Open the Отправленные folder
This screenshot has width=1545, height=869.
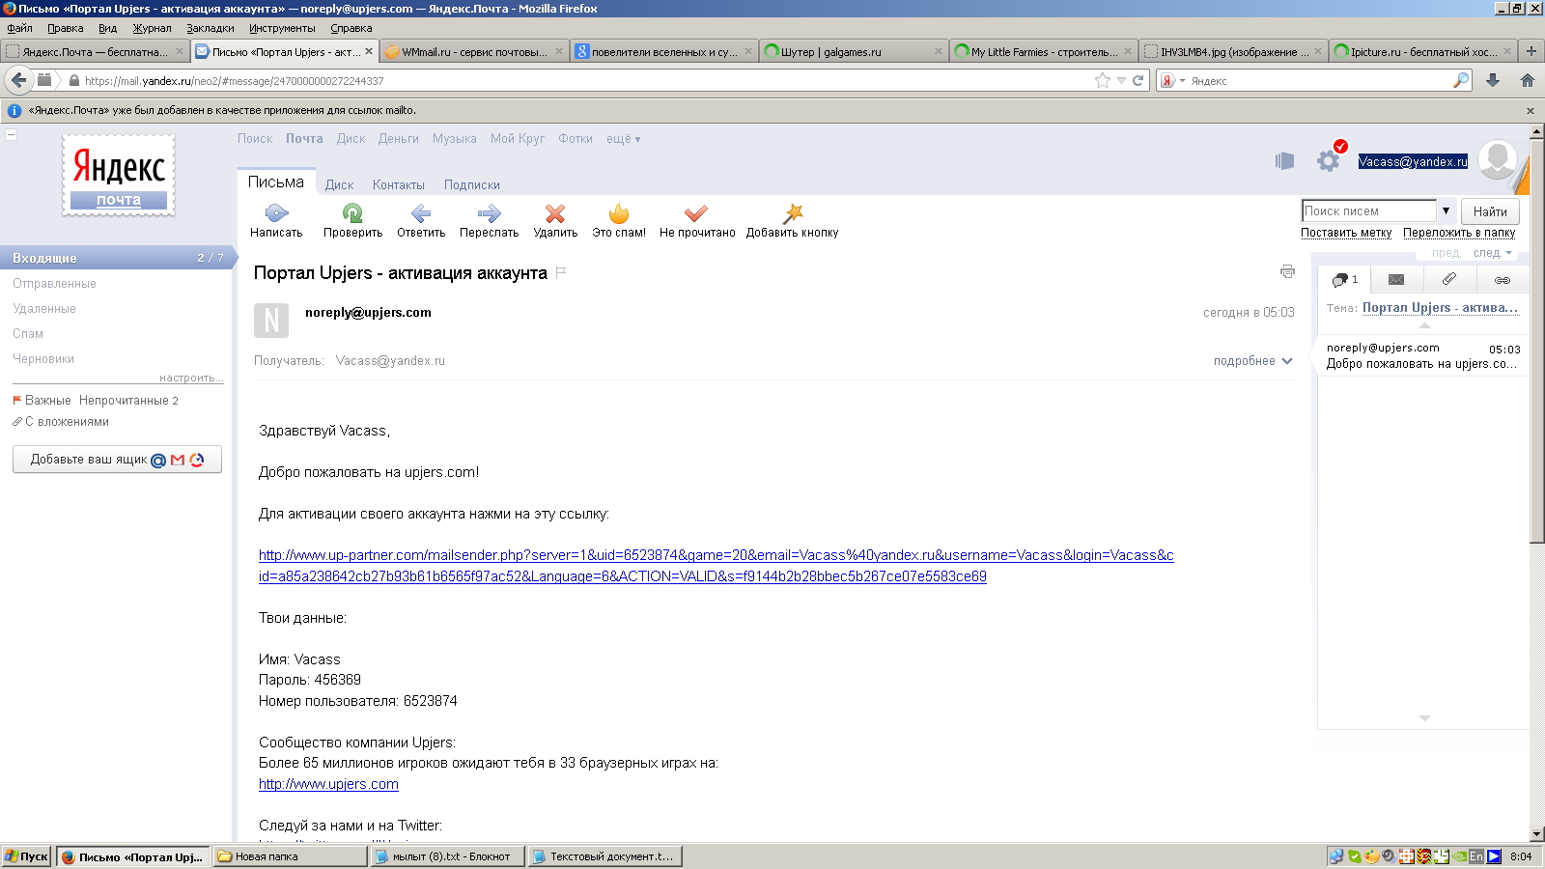(54, 284)
